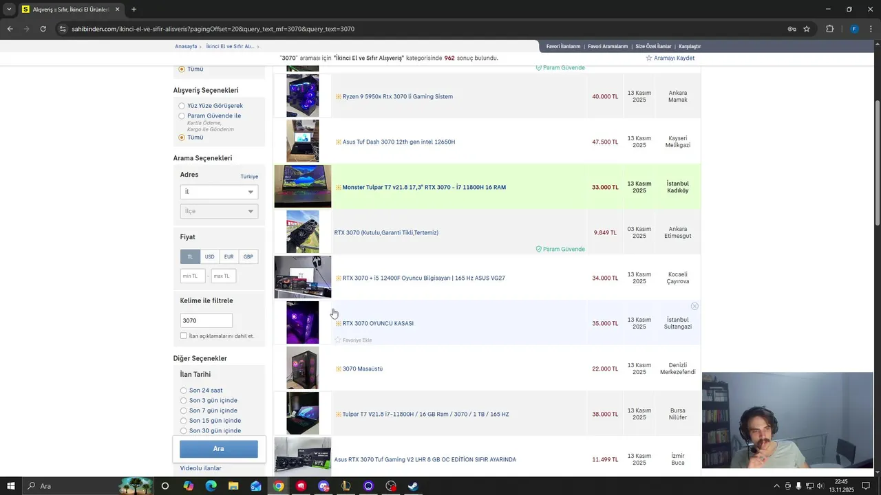Image resolution: width=881 pixels, height=495 pixels.
Task: Switch price currency to TL
Action: tap(190, 256)
